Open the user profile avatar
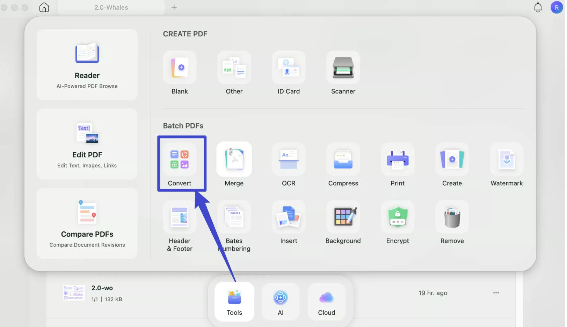 click(x=557, y=7)
